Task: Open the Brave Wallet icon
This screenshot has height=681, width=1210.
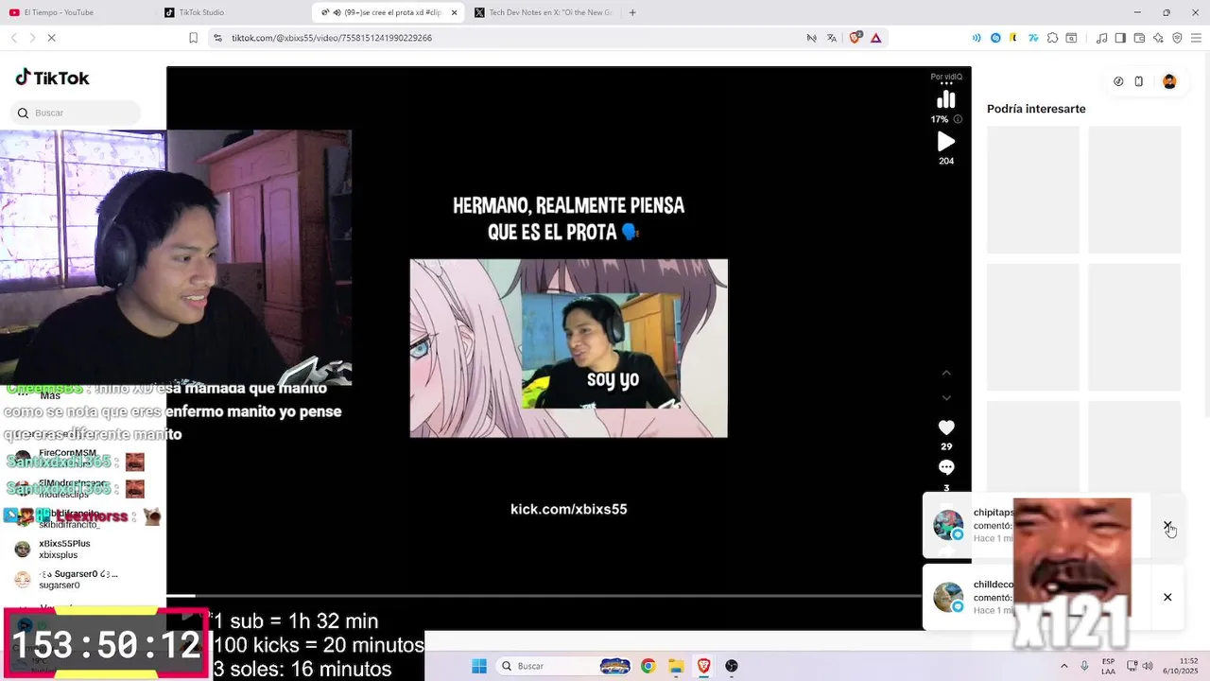Action: click(x=1139, y=38)
